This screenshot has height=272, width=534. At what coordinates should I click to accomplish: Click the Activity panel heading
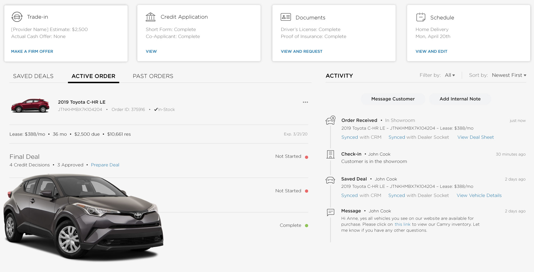[x=339, y=76]
